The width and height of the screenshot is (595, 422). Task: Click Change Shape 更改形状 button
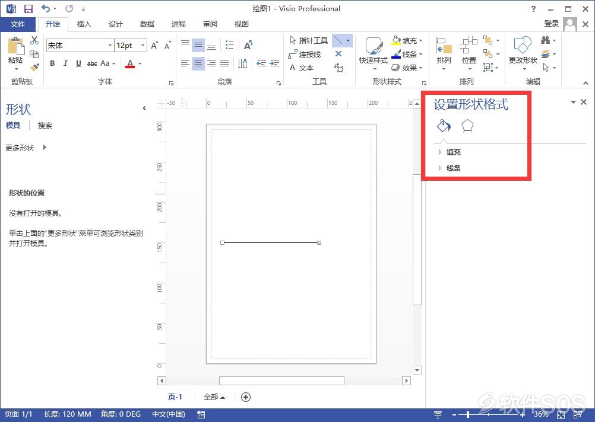pyautogui.click(x=523, y=54)
